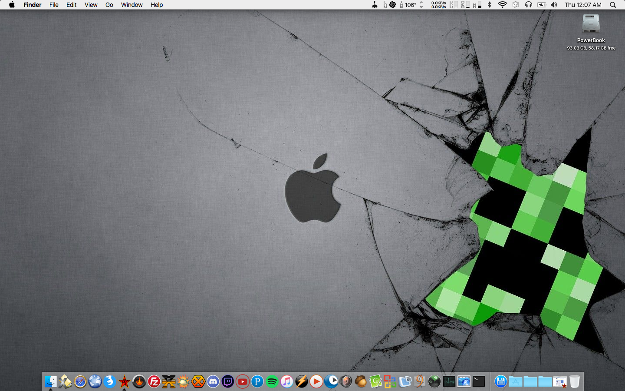Launch the terminal globe window app

[464, 381]
